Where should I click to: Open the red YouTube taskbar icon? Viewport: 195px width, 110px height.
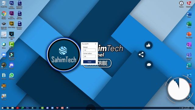(x=18, y=108)
